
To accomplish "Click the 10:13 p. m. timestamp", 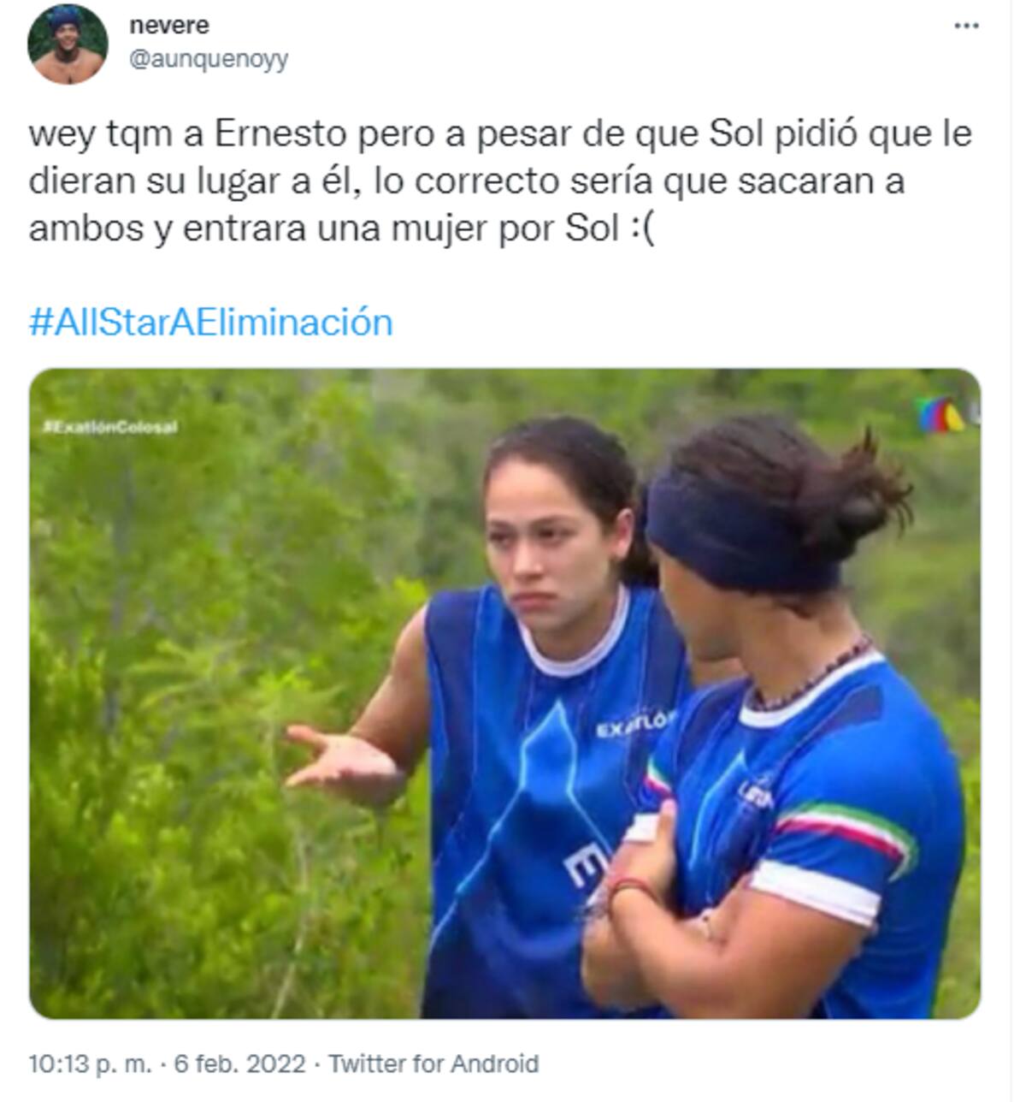I will [x=91, y=1063].
